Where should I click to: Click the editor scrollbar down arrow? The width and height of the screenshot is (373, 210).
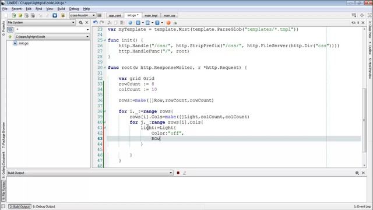364,165
